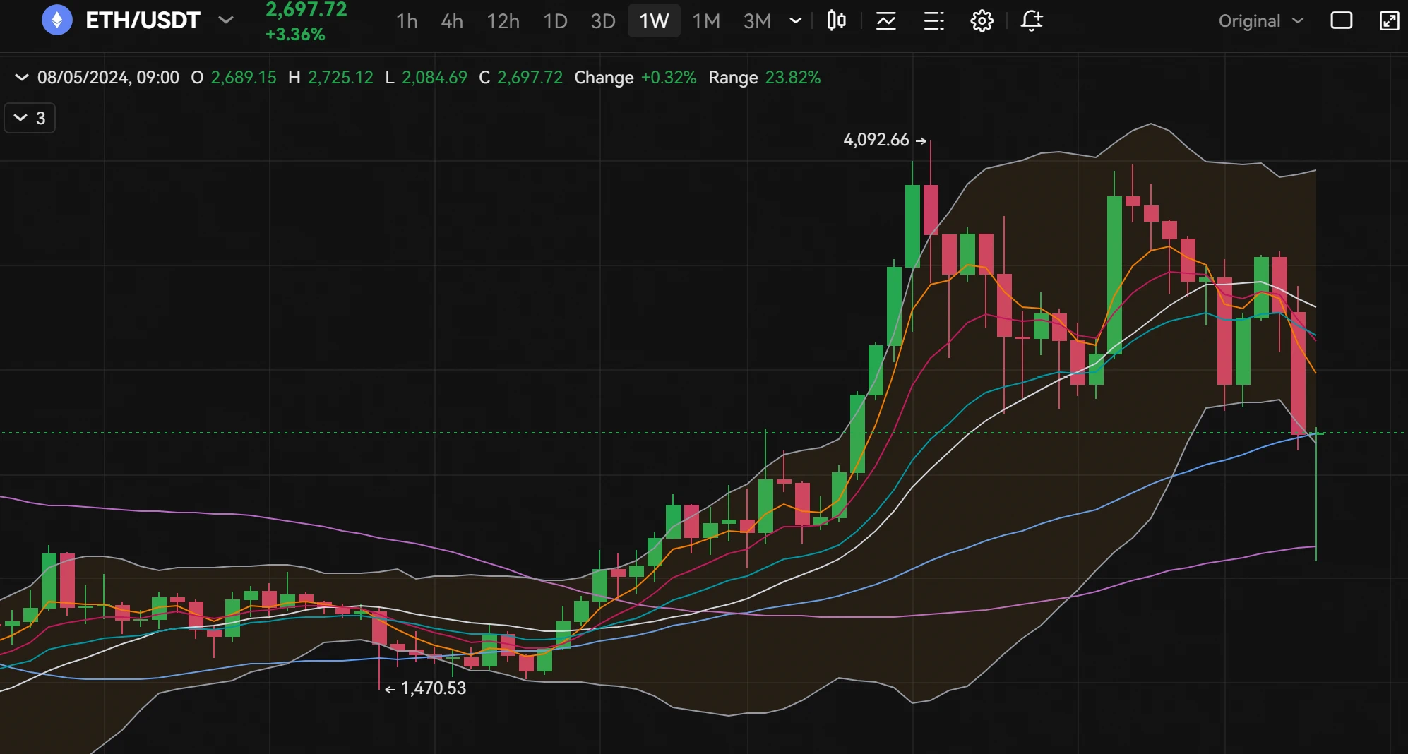Switch to the 3D timeframe

603,21
